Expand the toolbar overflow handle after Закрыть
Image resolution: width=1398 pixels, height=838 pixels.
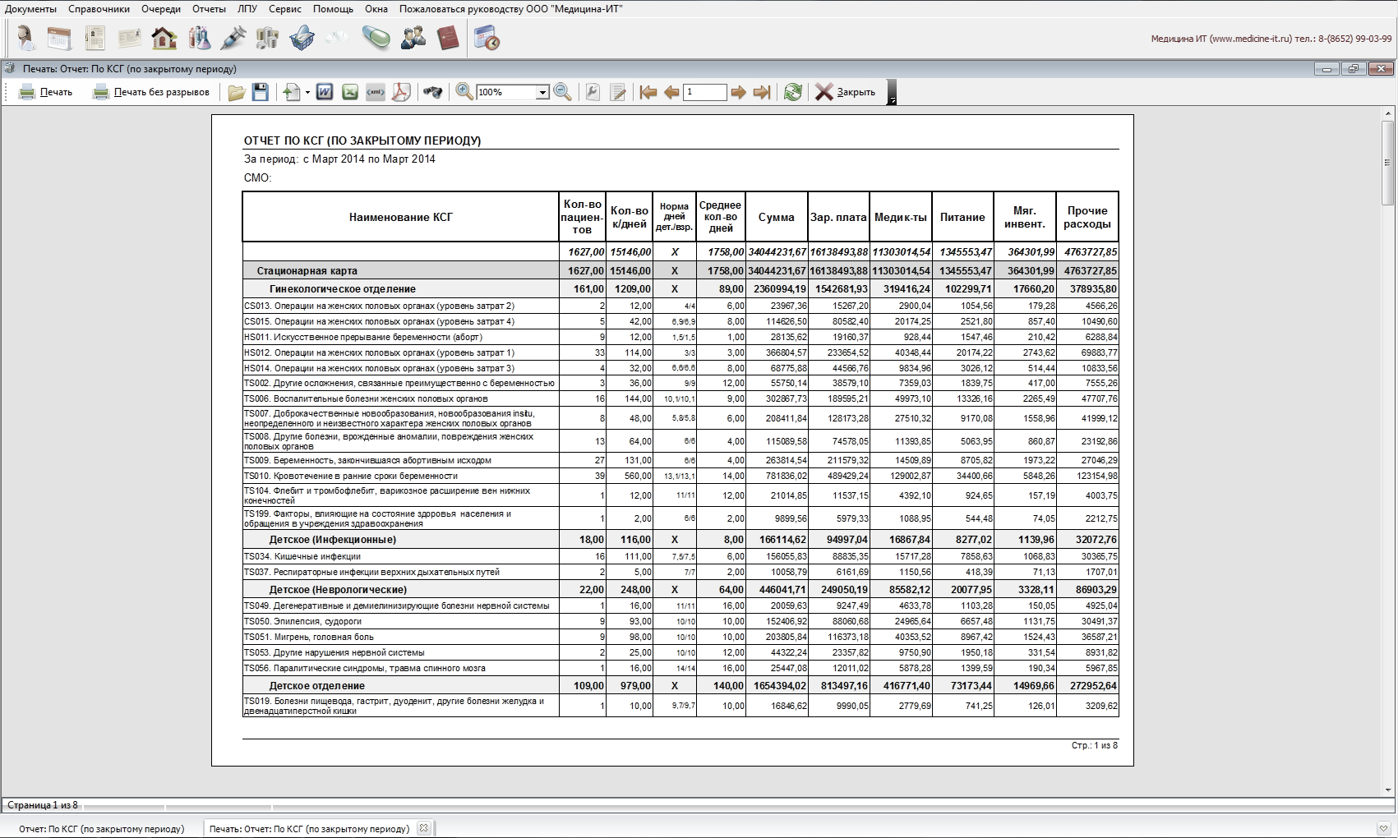coord(892,92)
